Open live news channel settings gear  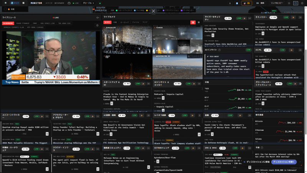click(97, 25)
